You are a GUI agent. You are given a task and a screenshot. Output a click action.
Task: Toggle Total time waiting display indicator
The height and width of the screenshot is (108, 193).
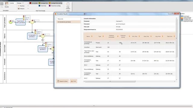coord(55,6)
